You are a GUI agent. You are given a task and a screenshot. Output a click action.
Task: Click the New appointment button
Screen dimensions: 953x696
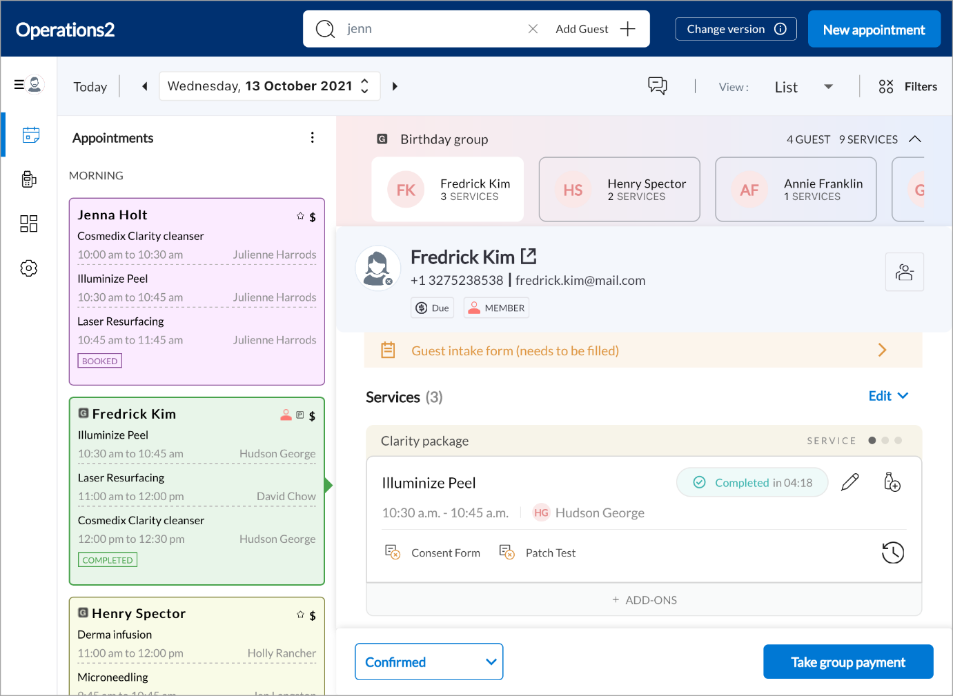coord(874,30)
